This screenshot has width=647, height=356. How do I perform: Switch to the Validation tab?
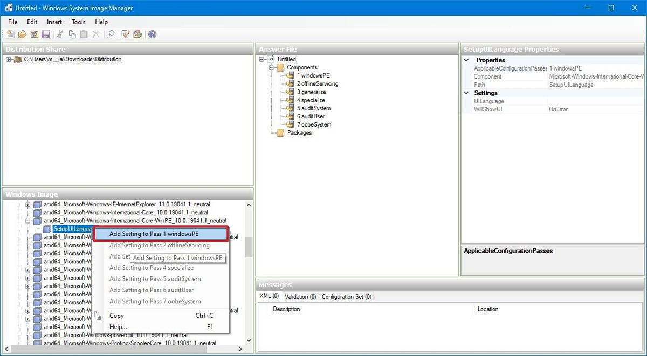tap(300, 296)
